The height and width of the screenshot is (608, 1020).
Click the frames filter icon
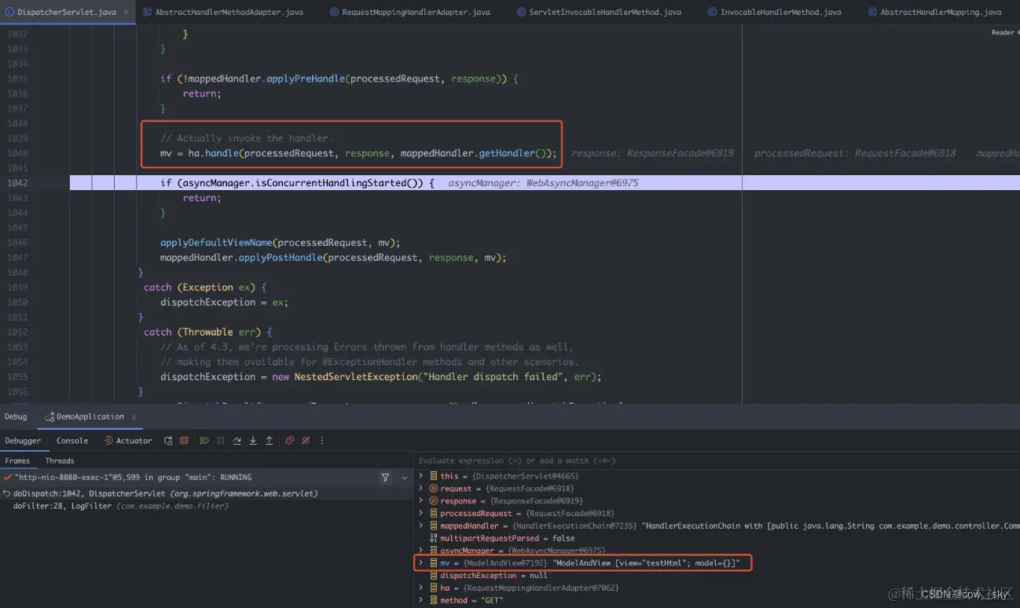point(385,477)
